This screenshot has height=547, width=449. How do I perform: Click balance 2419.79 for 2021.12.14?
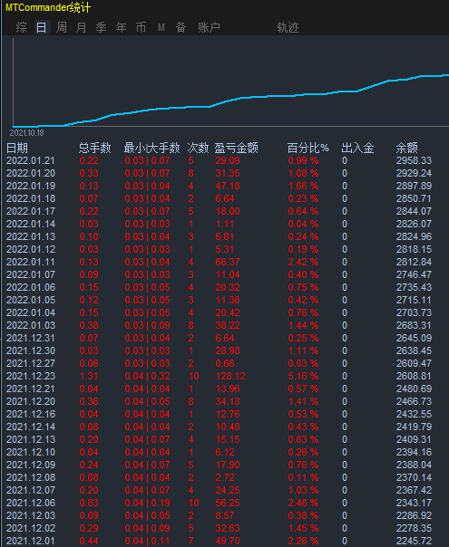tap(414, 427)
